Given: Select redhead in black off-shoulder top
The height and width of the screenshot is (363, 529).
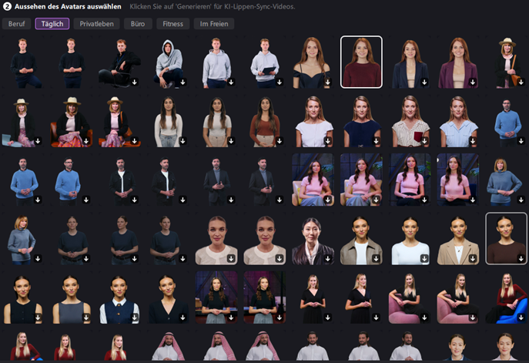Looking at the screenshot, I should click(x=313, y=62).
